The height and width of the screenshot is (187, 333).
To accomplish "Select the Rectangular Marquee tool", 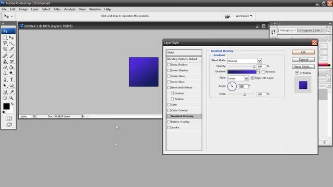I will pyautogui.click(x=5, y=37).
